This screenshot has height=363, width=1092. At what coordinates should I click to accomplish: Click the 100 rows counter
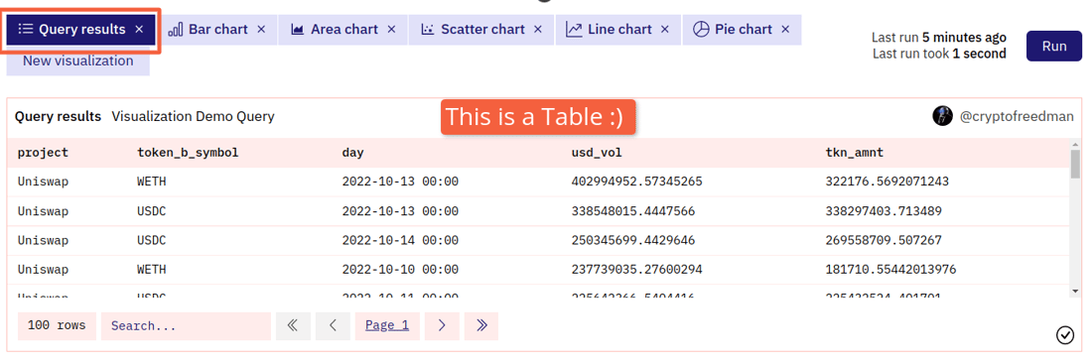(57, 325)
